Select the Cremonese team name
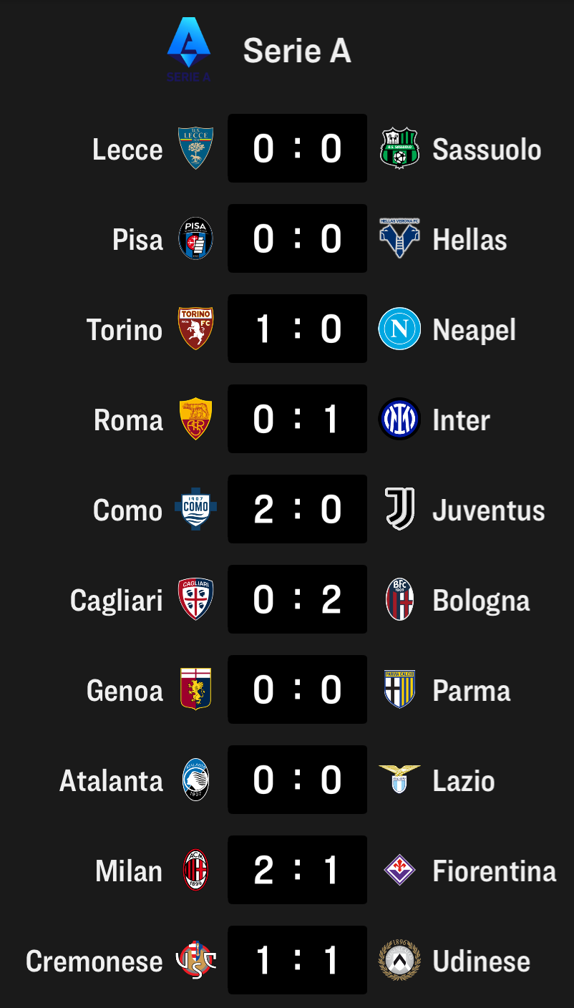This screenshot has height=1008, width=574. [x=94, y=961]
